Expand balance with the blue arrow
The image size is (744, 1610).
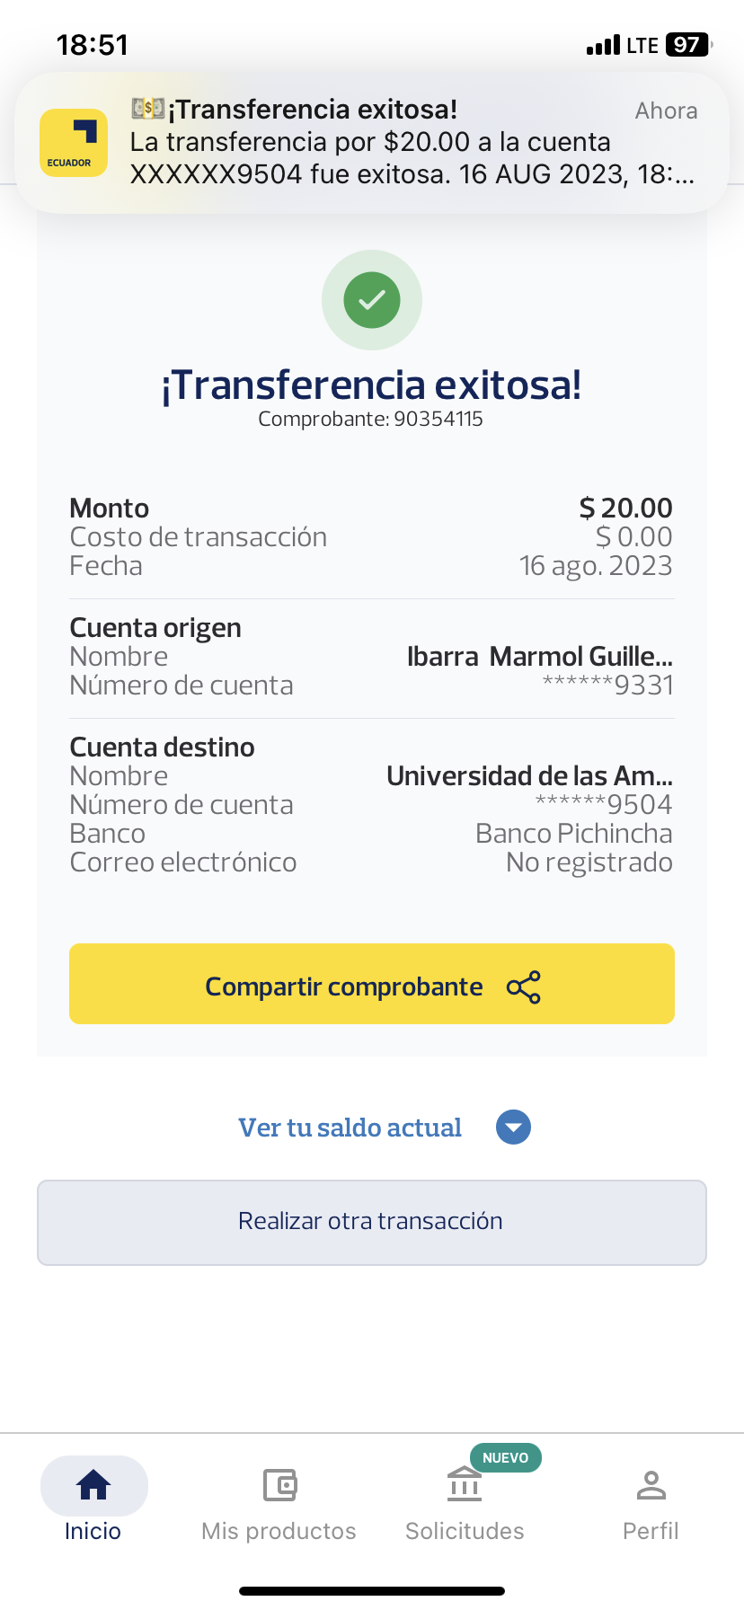coord(513,1128)
